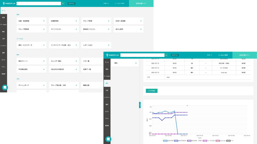This screenshot has height=144, width=257.
Task: Click the chat bubble icon beside the ranking chart
Action: (x=108, y=139)
